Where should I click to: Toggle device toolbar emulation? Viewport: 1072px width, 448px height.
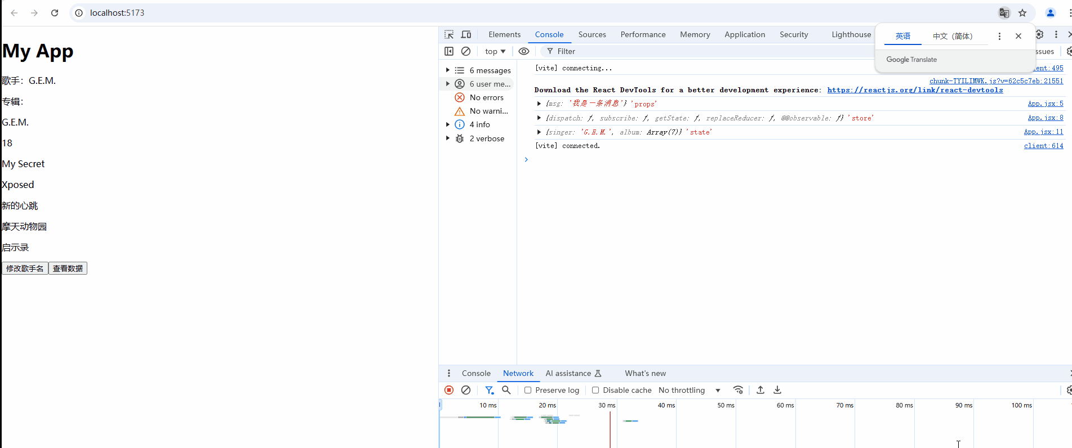coord(466,34)
